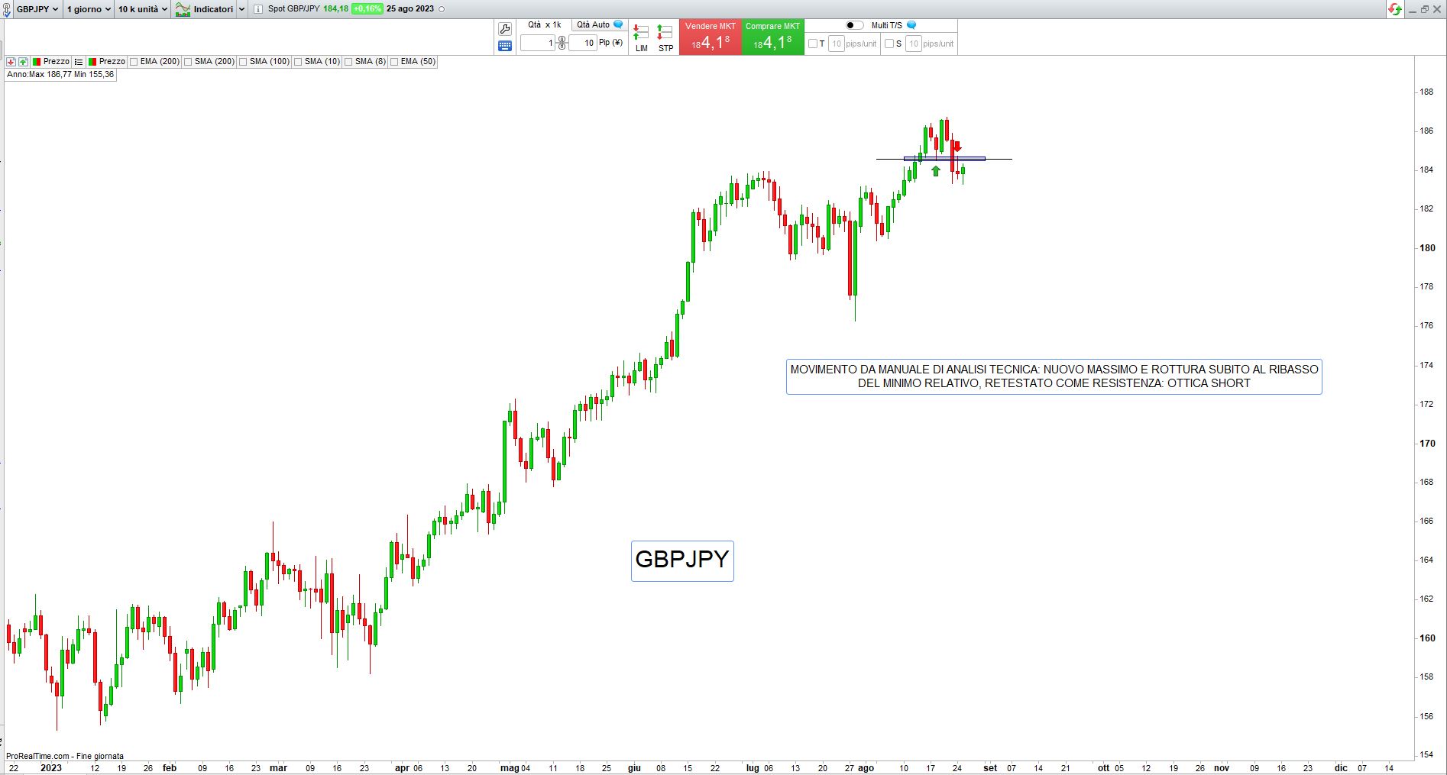Viewport: 1447px width, 775px height.
Task: Open the 10 k unità dropdown
Action: (x=142, y=9)
